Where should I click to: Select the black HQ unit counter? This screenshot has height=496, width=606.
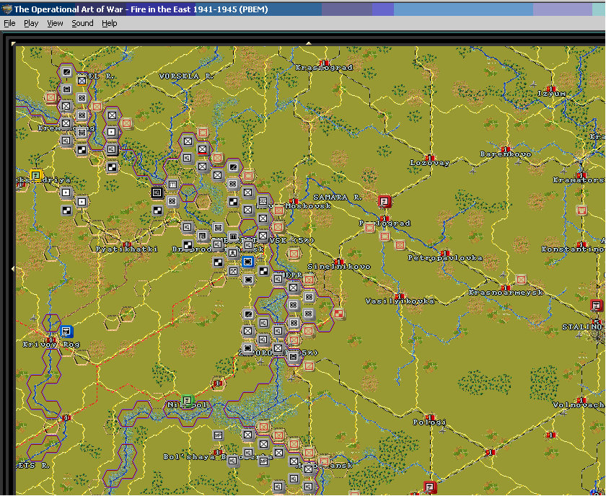click(x=157, y=192)
